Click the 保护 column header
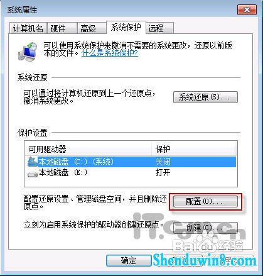263x276 pixels. [x=194, y=149]
